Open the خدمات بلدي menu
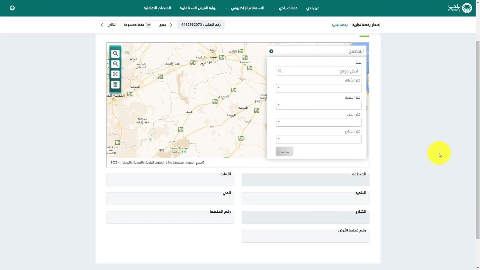This screenshot has height=270, width=480. coord(288,8)
